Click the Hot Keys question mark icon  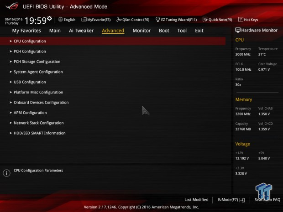[241, 19]
